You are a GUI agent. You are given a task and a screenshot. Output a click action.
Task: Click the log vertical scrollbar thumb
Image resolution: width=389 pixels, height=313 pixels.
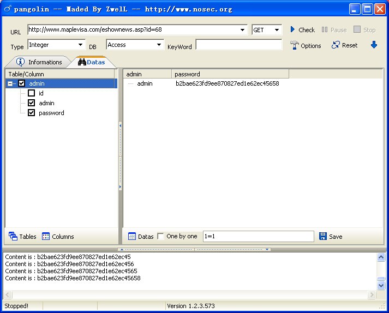[x=381, y=279]
